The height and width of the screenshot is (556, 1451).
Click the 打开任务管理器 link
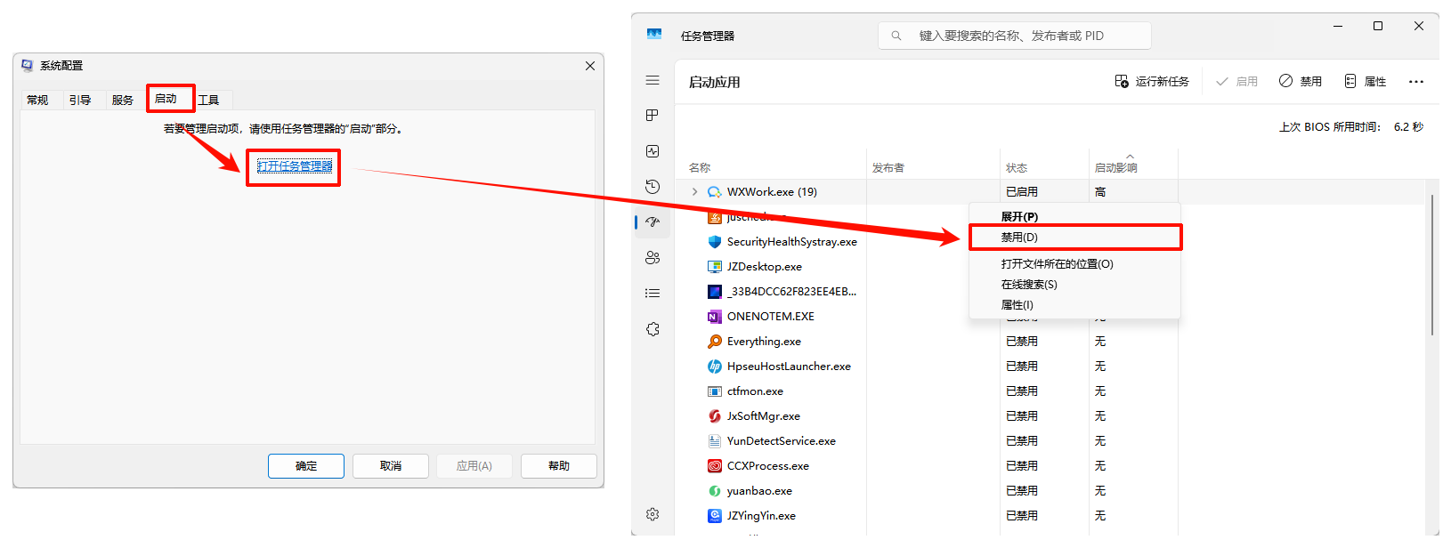pos(295,166)
